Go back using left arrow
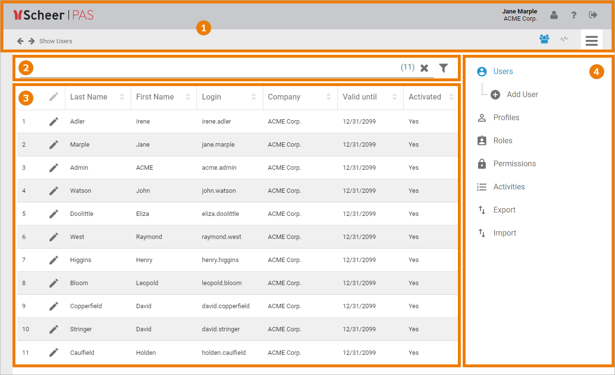Viewport: 615px width, 375px height. pyautogui.click(x=20, y=41)
